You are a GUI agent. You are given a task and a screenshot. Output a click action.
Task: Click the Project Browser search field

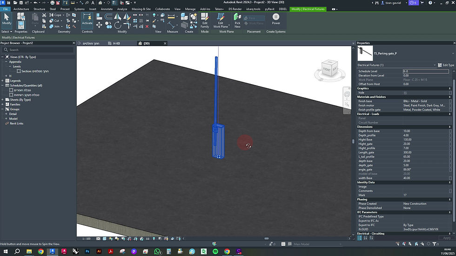pos(37,50)
